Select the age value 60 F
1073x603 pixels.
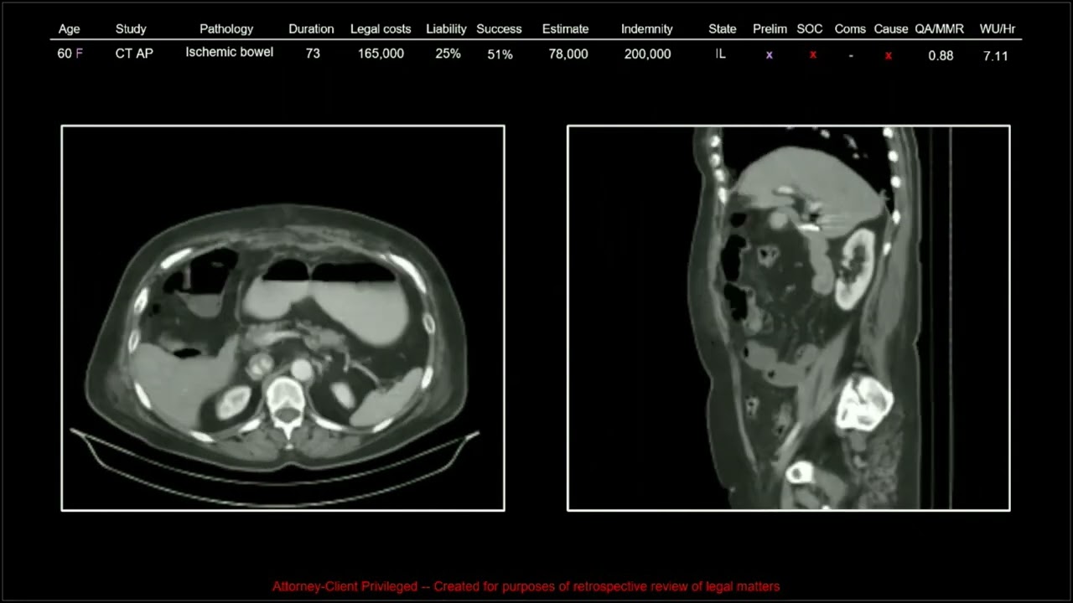(x=70, y=53)
